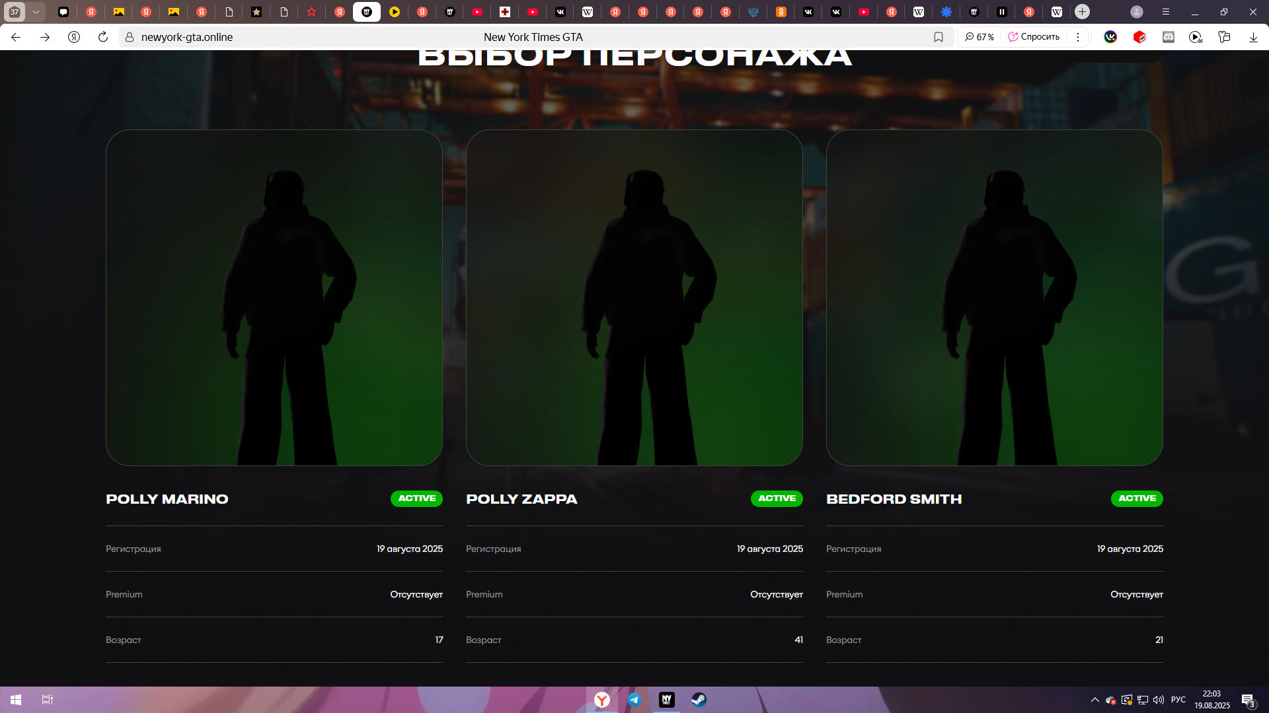
Task: Click the bookmark page icon
Action: click(938, 37)
